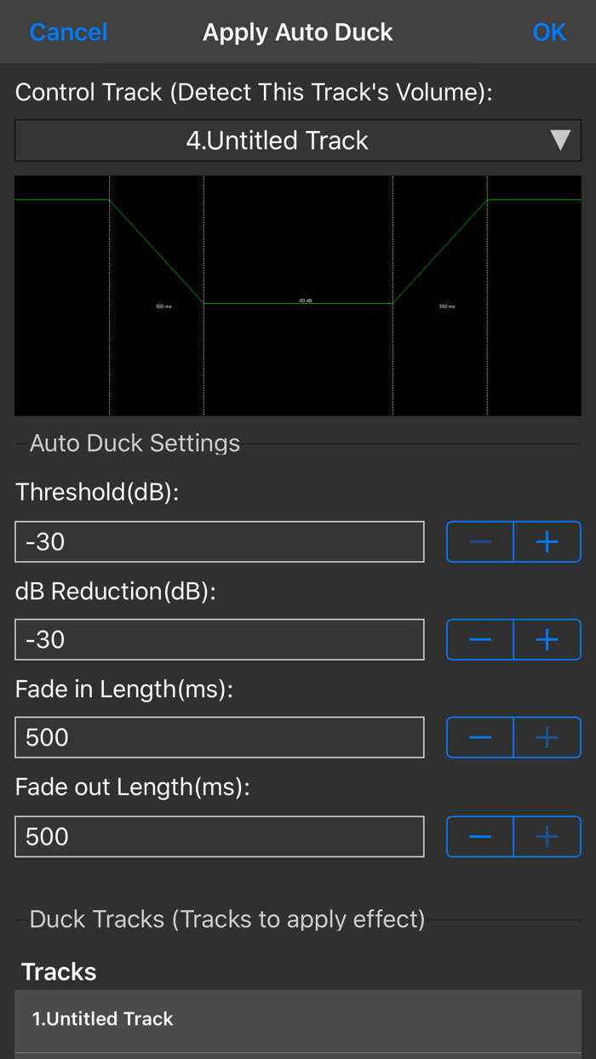Decrease dB Reduction with minus icon
Image resolution: width=596 pixels, height=1059 pixels.
click(x=480, y=640)
